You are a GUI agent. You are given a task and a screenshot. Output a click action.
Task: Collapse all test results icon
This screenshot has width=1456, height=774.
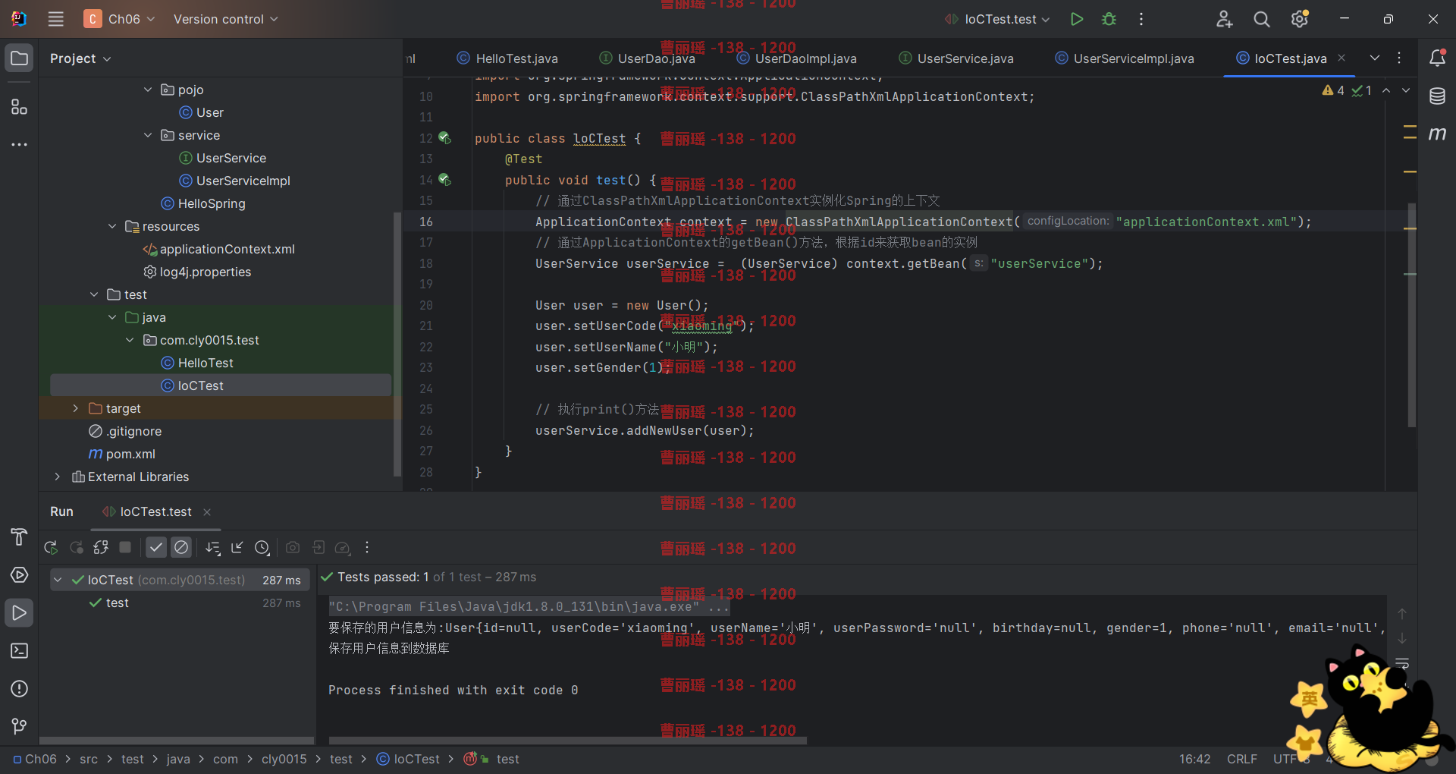[237, 547]
